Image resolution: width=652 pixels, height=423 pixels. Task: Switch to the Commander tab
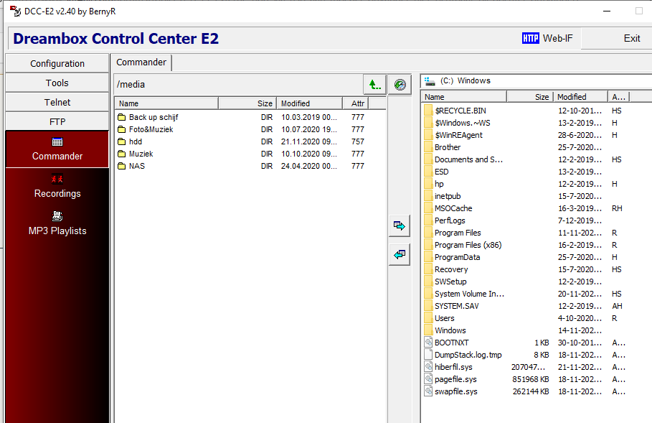(141, 62)
